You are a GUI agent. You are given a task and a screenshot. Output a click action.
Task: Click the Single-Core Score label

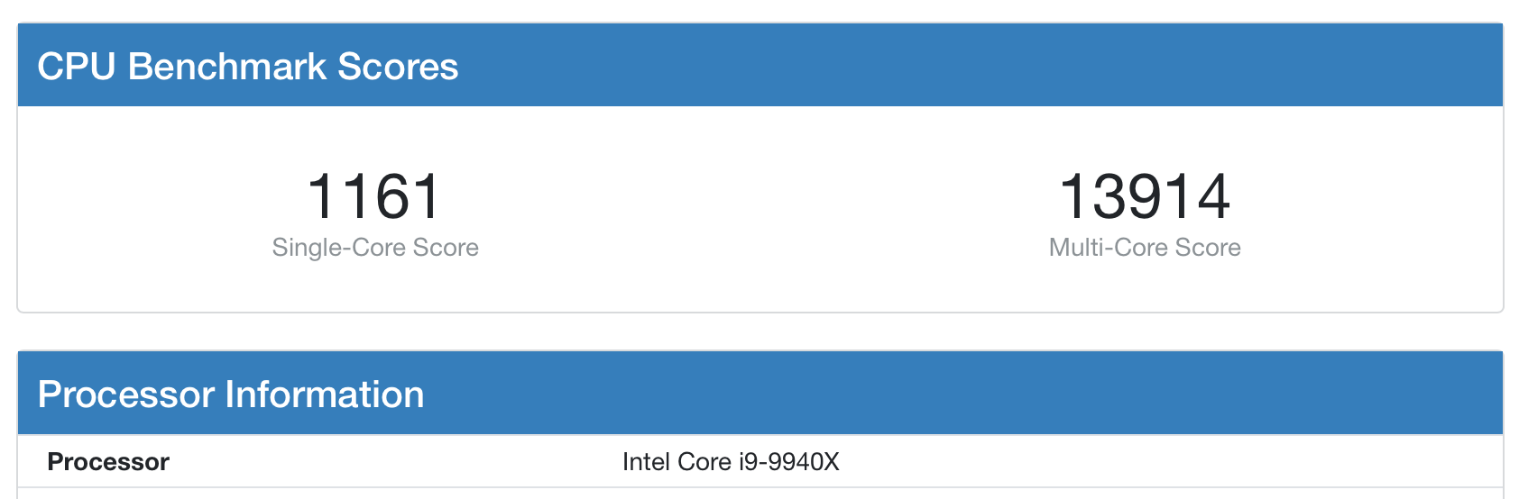pos(375,247)
